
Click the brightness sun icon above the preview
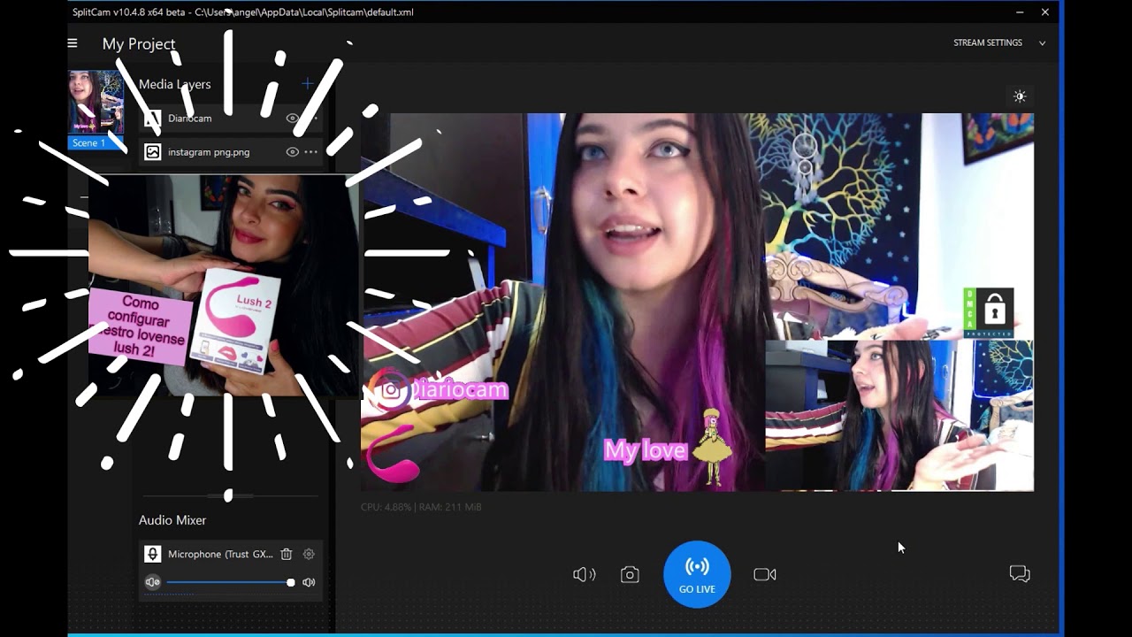click(x=1020, y=96)
